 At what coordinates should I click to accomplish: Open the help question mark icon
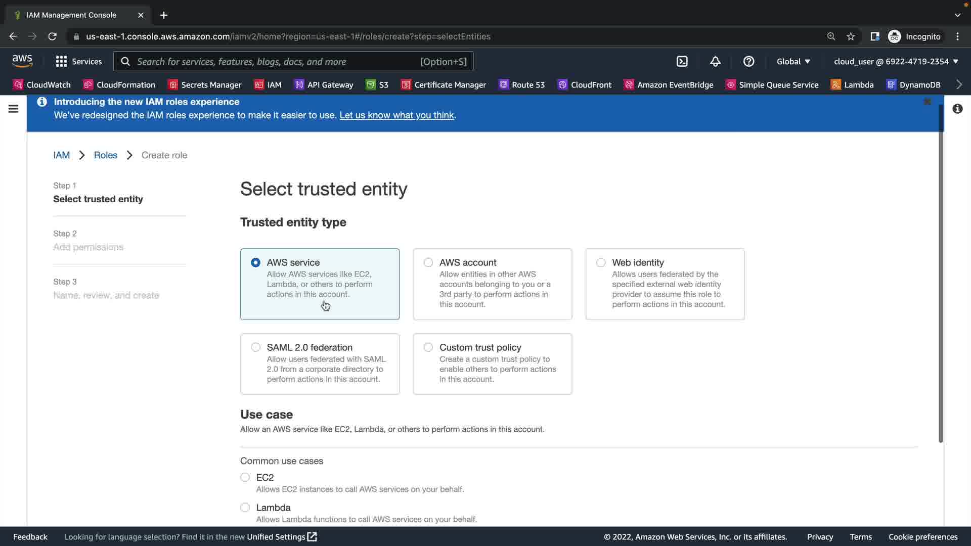[x=748, y=62]
